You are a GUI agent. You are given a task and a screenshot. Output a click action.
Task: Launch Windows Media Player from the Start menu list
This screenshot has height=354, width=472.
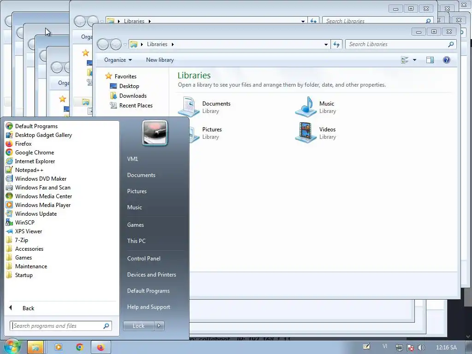tap(43, 205)
